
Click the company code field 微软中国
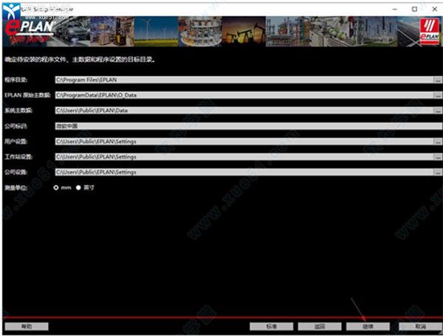[249, 126]
